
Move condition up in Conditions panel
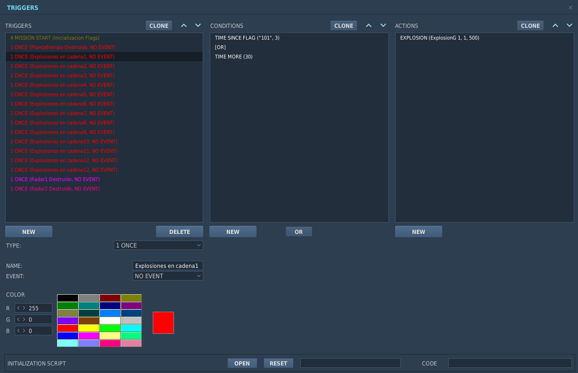369,25
